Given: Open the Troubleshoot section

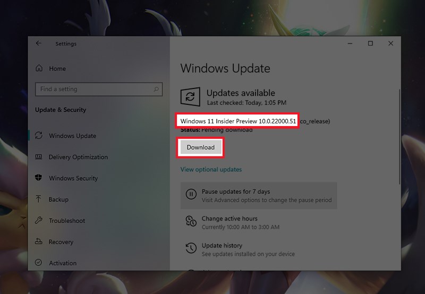Looking at the screenshot, I should click(x=67, y=221).
